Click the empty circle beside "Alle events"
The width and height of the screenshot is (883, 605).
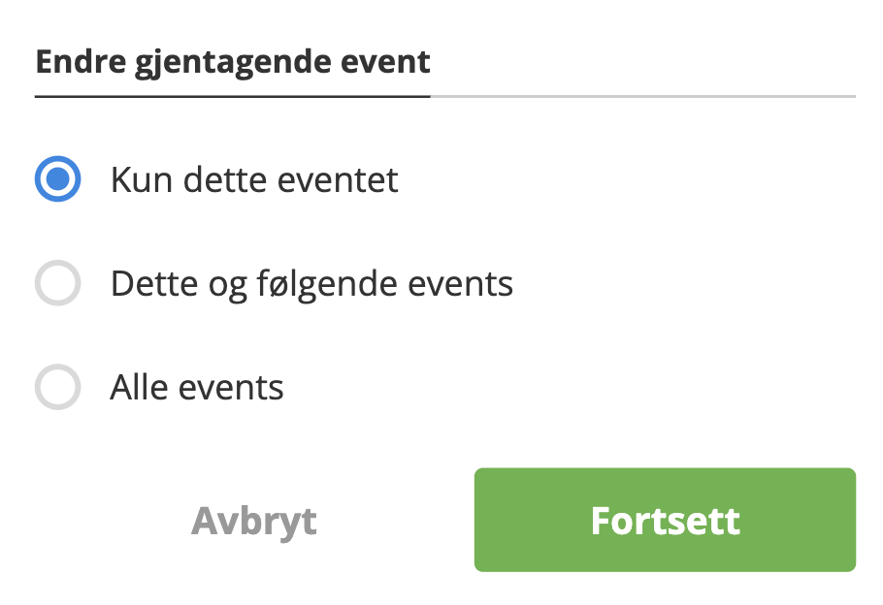(x=57, y=388)
